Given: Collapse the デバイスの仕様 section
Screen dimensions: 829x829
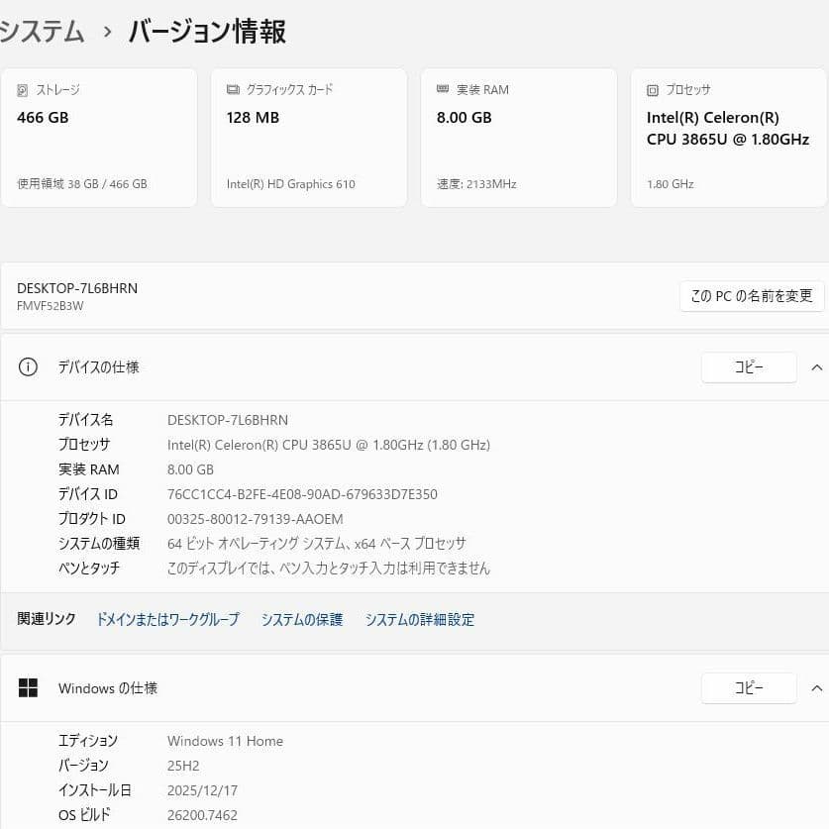Looking at the screenshot, I should coord(817,366).
